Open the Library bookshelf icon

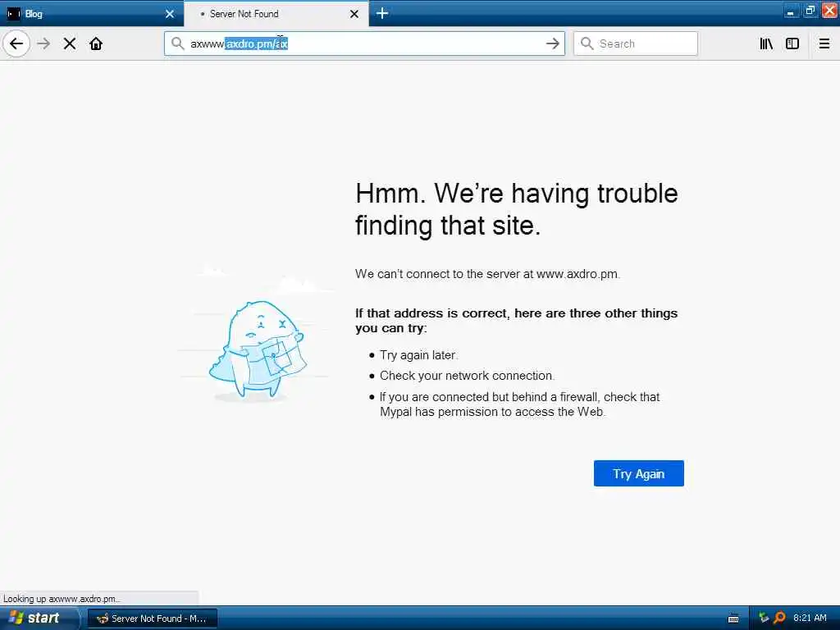[766, 43]
